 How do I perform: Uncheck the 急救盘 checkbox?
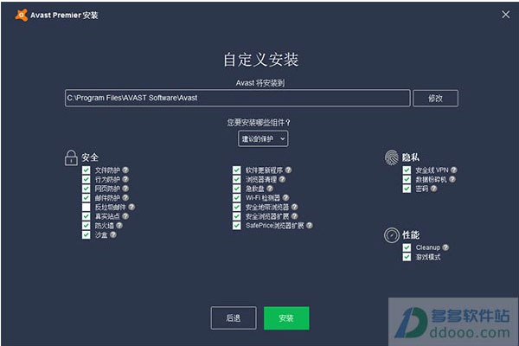point(236,189)
